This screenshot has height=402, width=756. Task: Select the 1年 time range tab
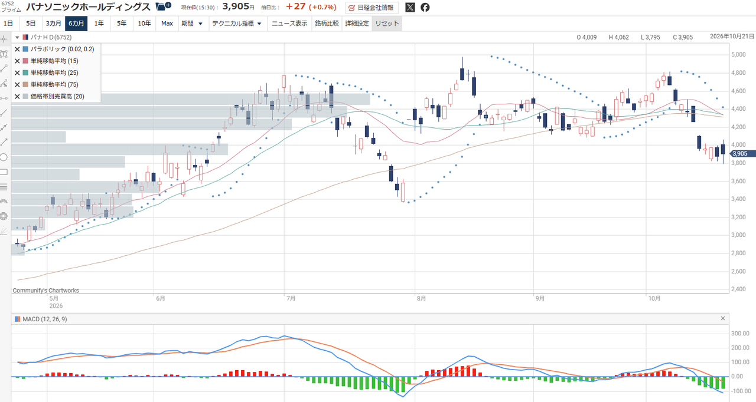click(x=99, y=24)
